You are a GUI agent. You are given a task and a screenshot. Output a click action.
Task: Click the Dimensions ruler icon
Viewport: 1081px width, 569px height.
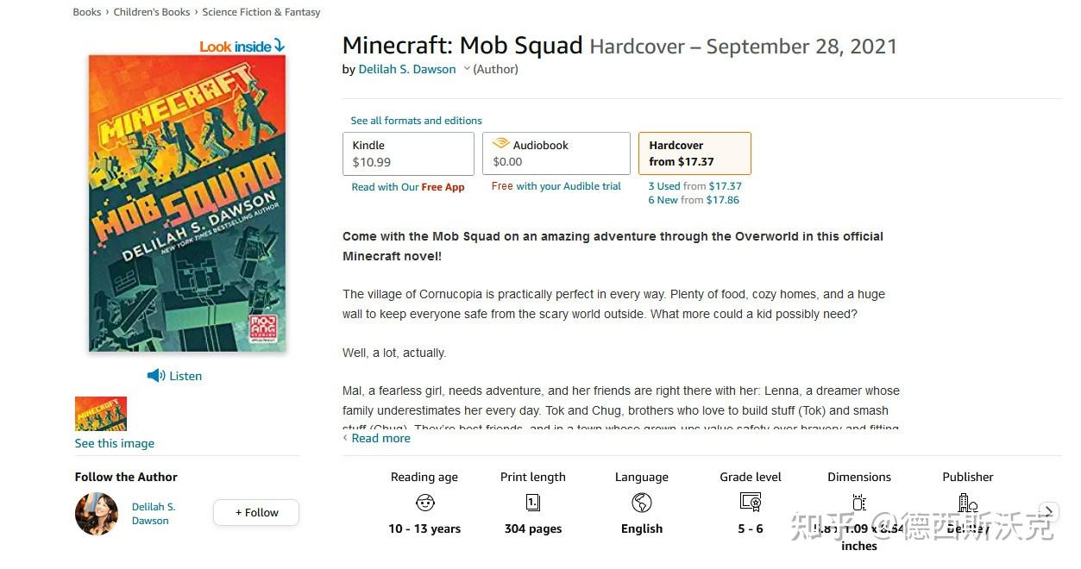tap(858, 503)
